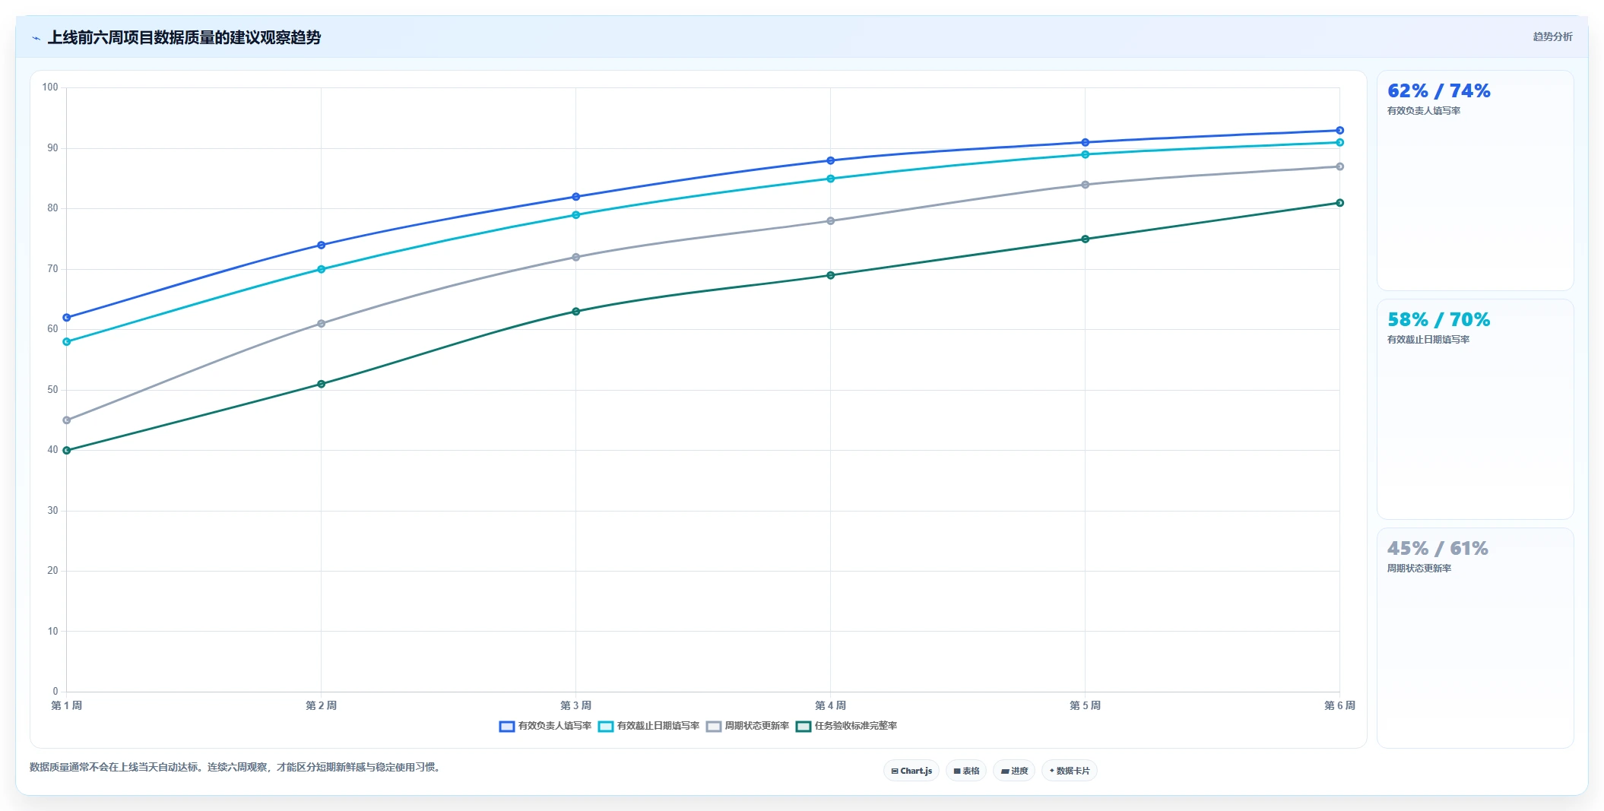Click the y-axis value 50
Viewport: 1604px width, 811px height.
[52, 390]
